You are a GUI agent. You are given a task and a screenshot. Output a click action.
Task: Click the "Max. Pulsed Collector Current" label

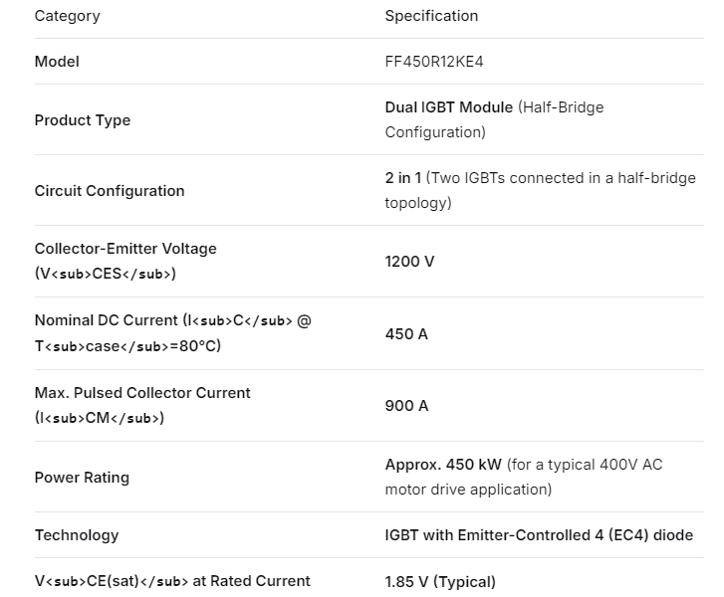tap(142, 393)
